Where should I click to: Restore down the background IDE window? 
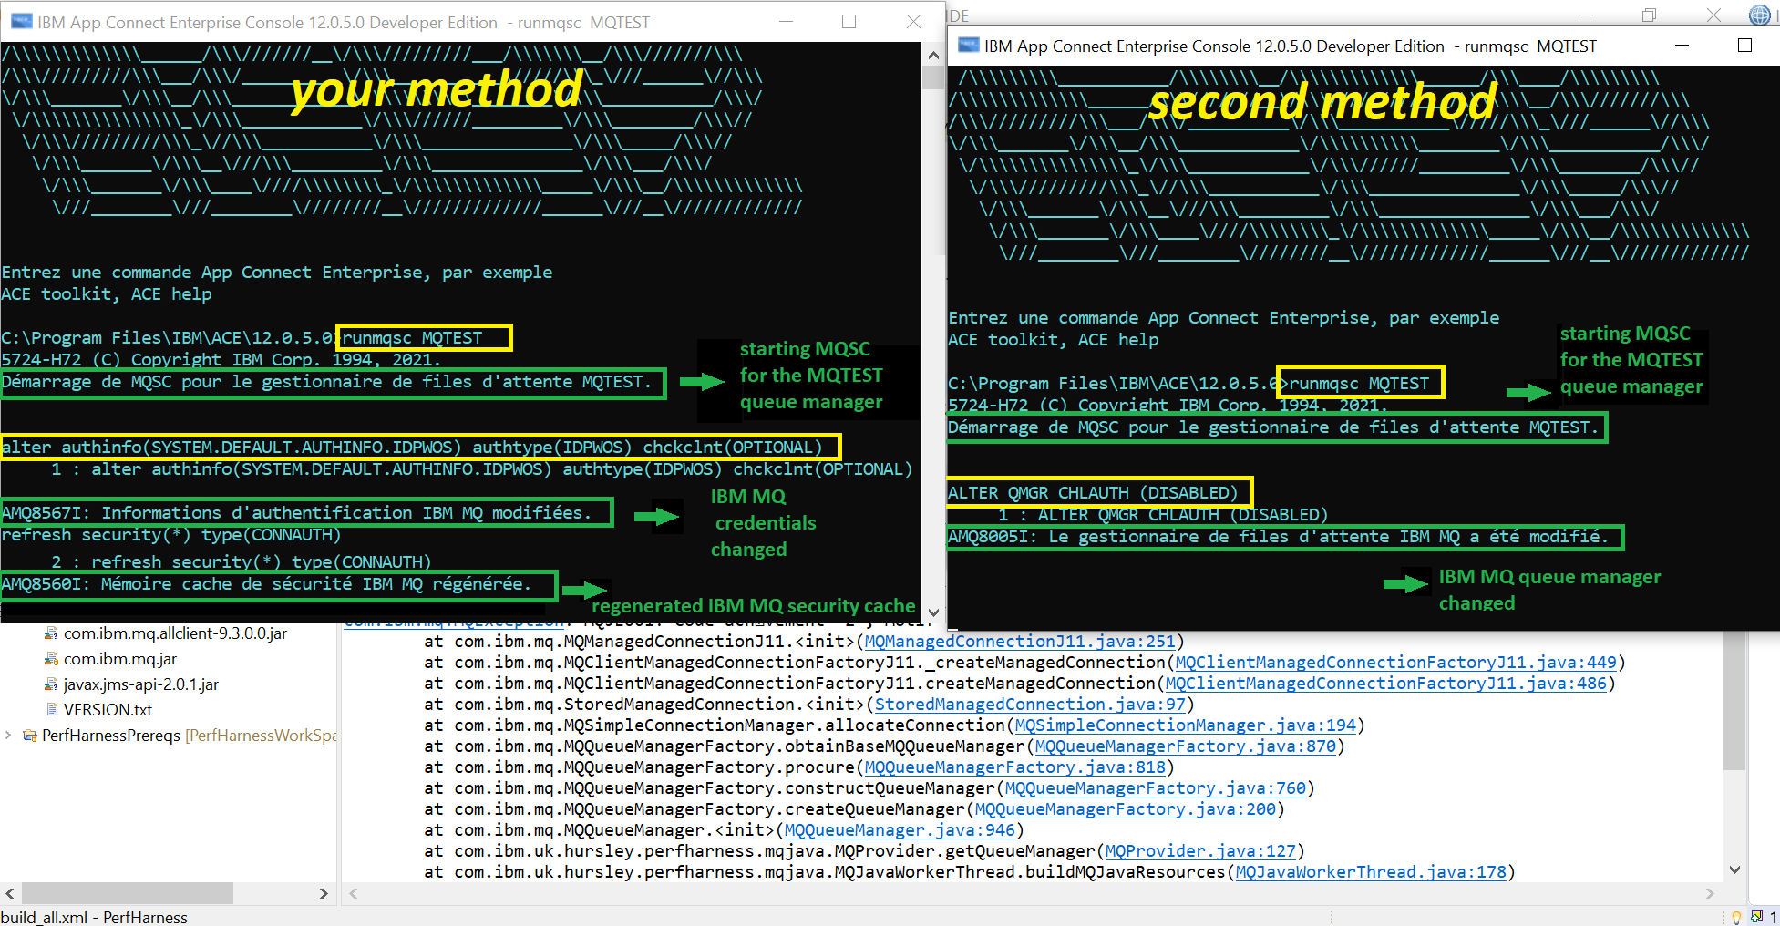click(x=1649, y=15)
